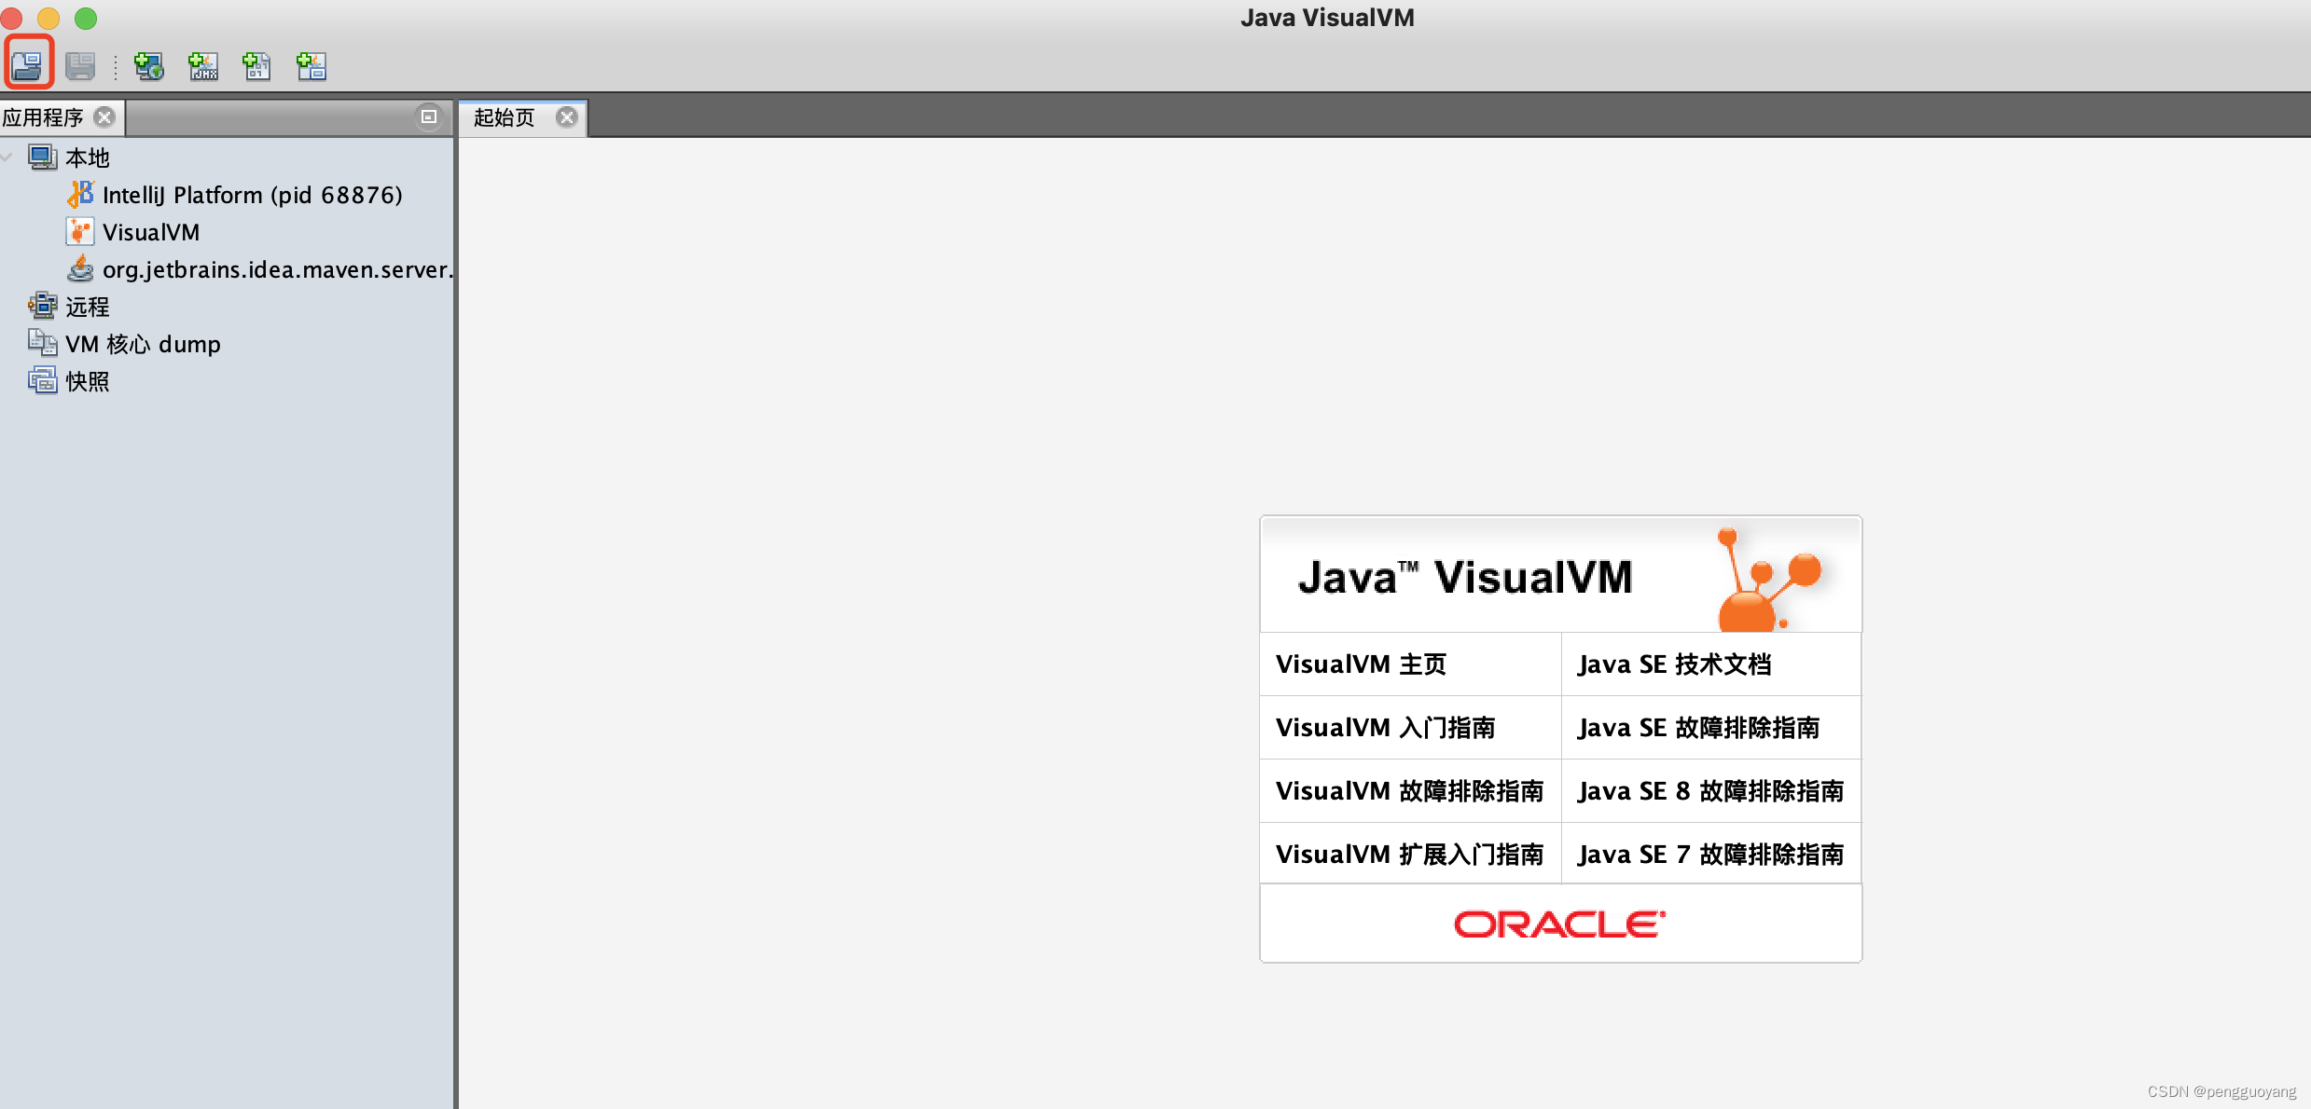This screenshot has height=1109, width=2311.
Task: Toggle the panel minimize control on 应用程序
Action: coord(429,117)
